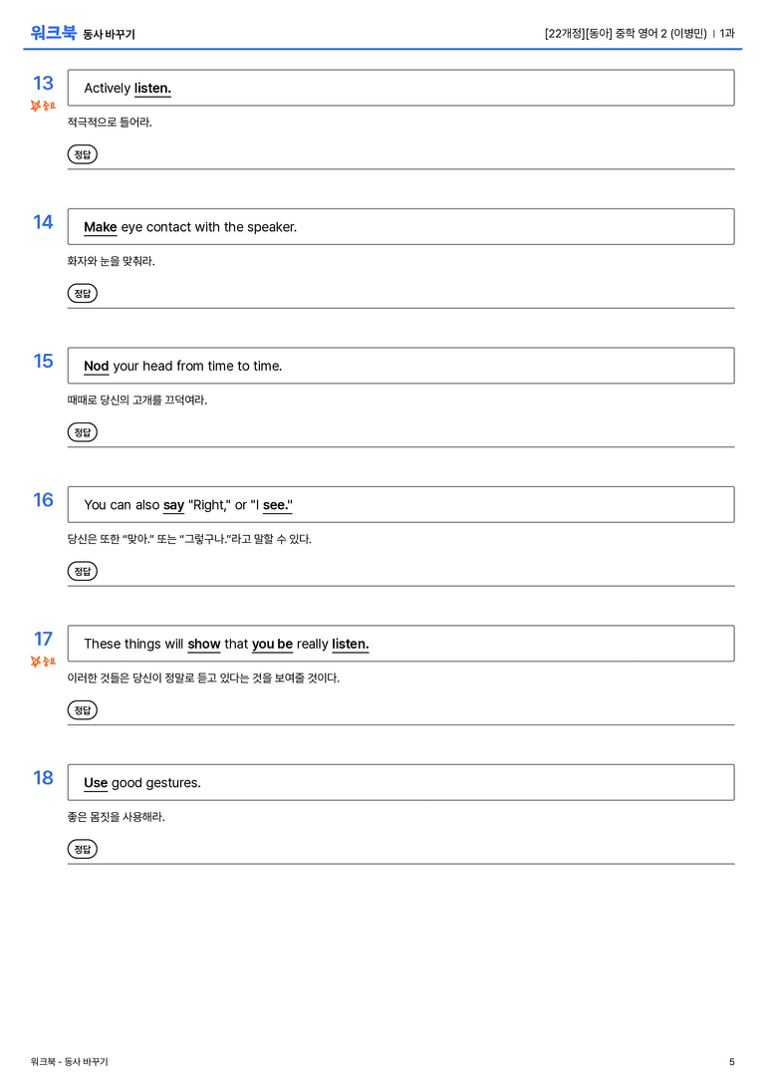
Task: Click page number 5 in the footer
Action: [732, 1062]
